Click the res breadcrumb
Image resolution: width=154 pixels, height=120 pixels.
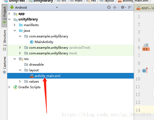pos(91,1)
